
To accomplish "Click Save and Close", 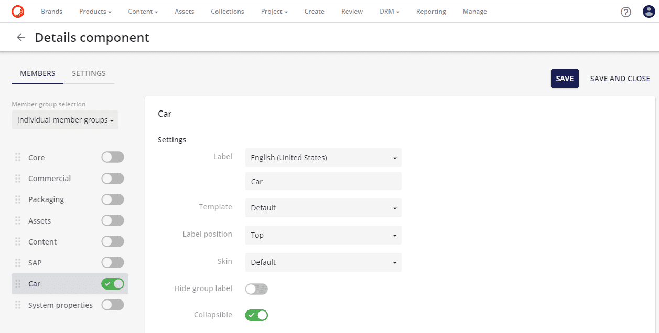I will (620, 79).
